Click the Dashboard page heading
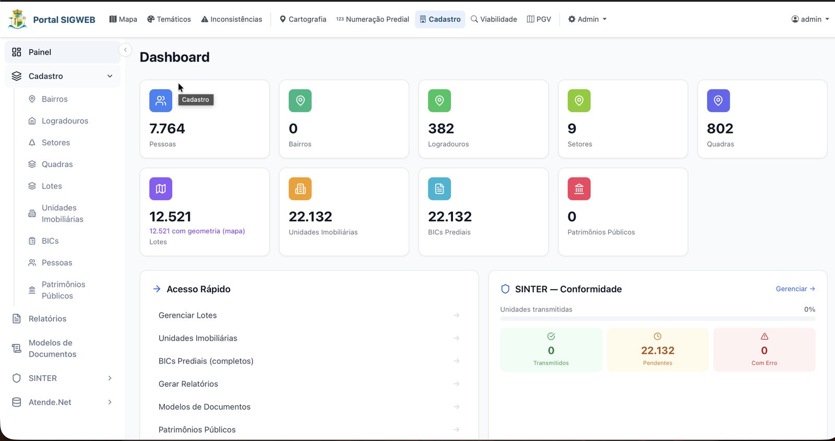The height and width of the screenshot is (441, 835). [x=175, y=57]
